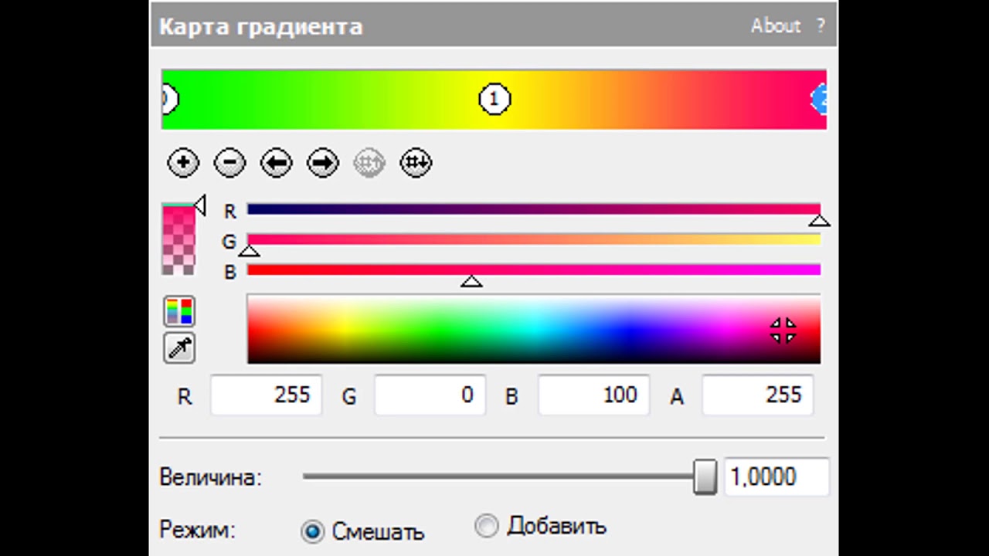
Task: Click the B value input field
Action: click(593, 395)
